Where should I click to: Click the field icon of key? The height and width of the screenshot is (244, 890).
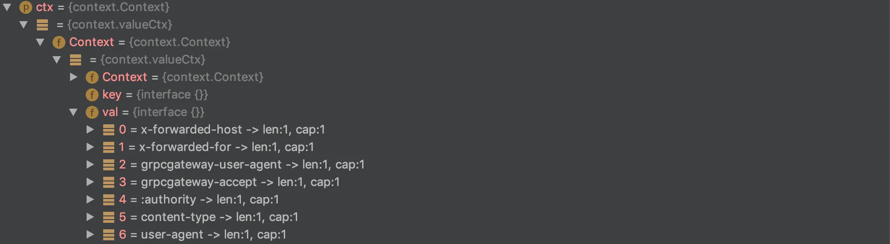point(92,95)
